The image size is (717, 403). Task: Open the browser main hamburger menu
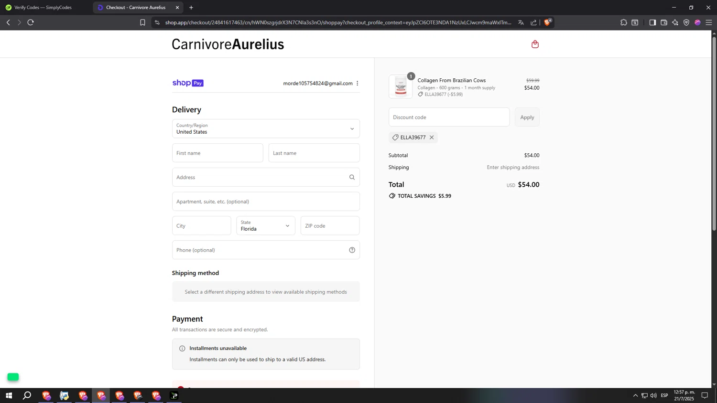(x=709, y=22)
